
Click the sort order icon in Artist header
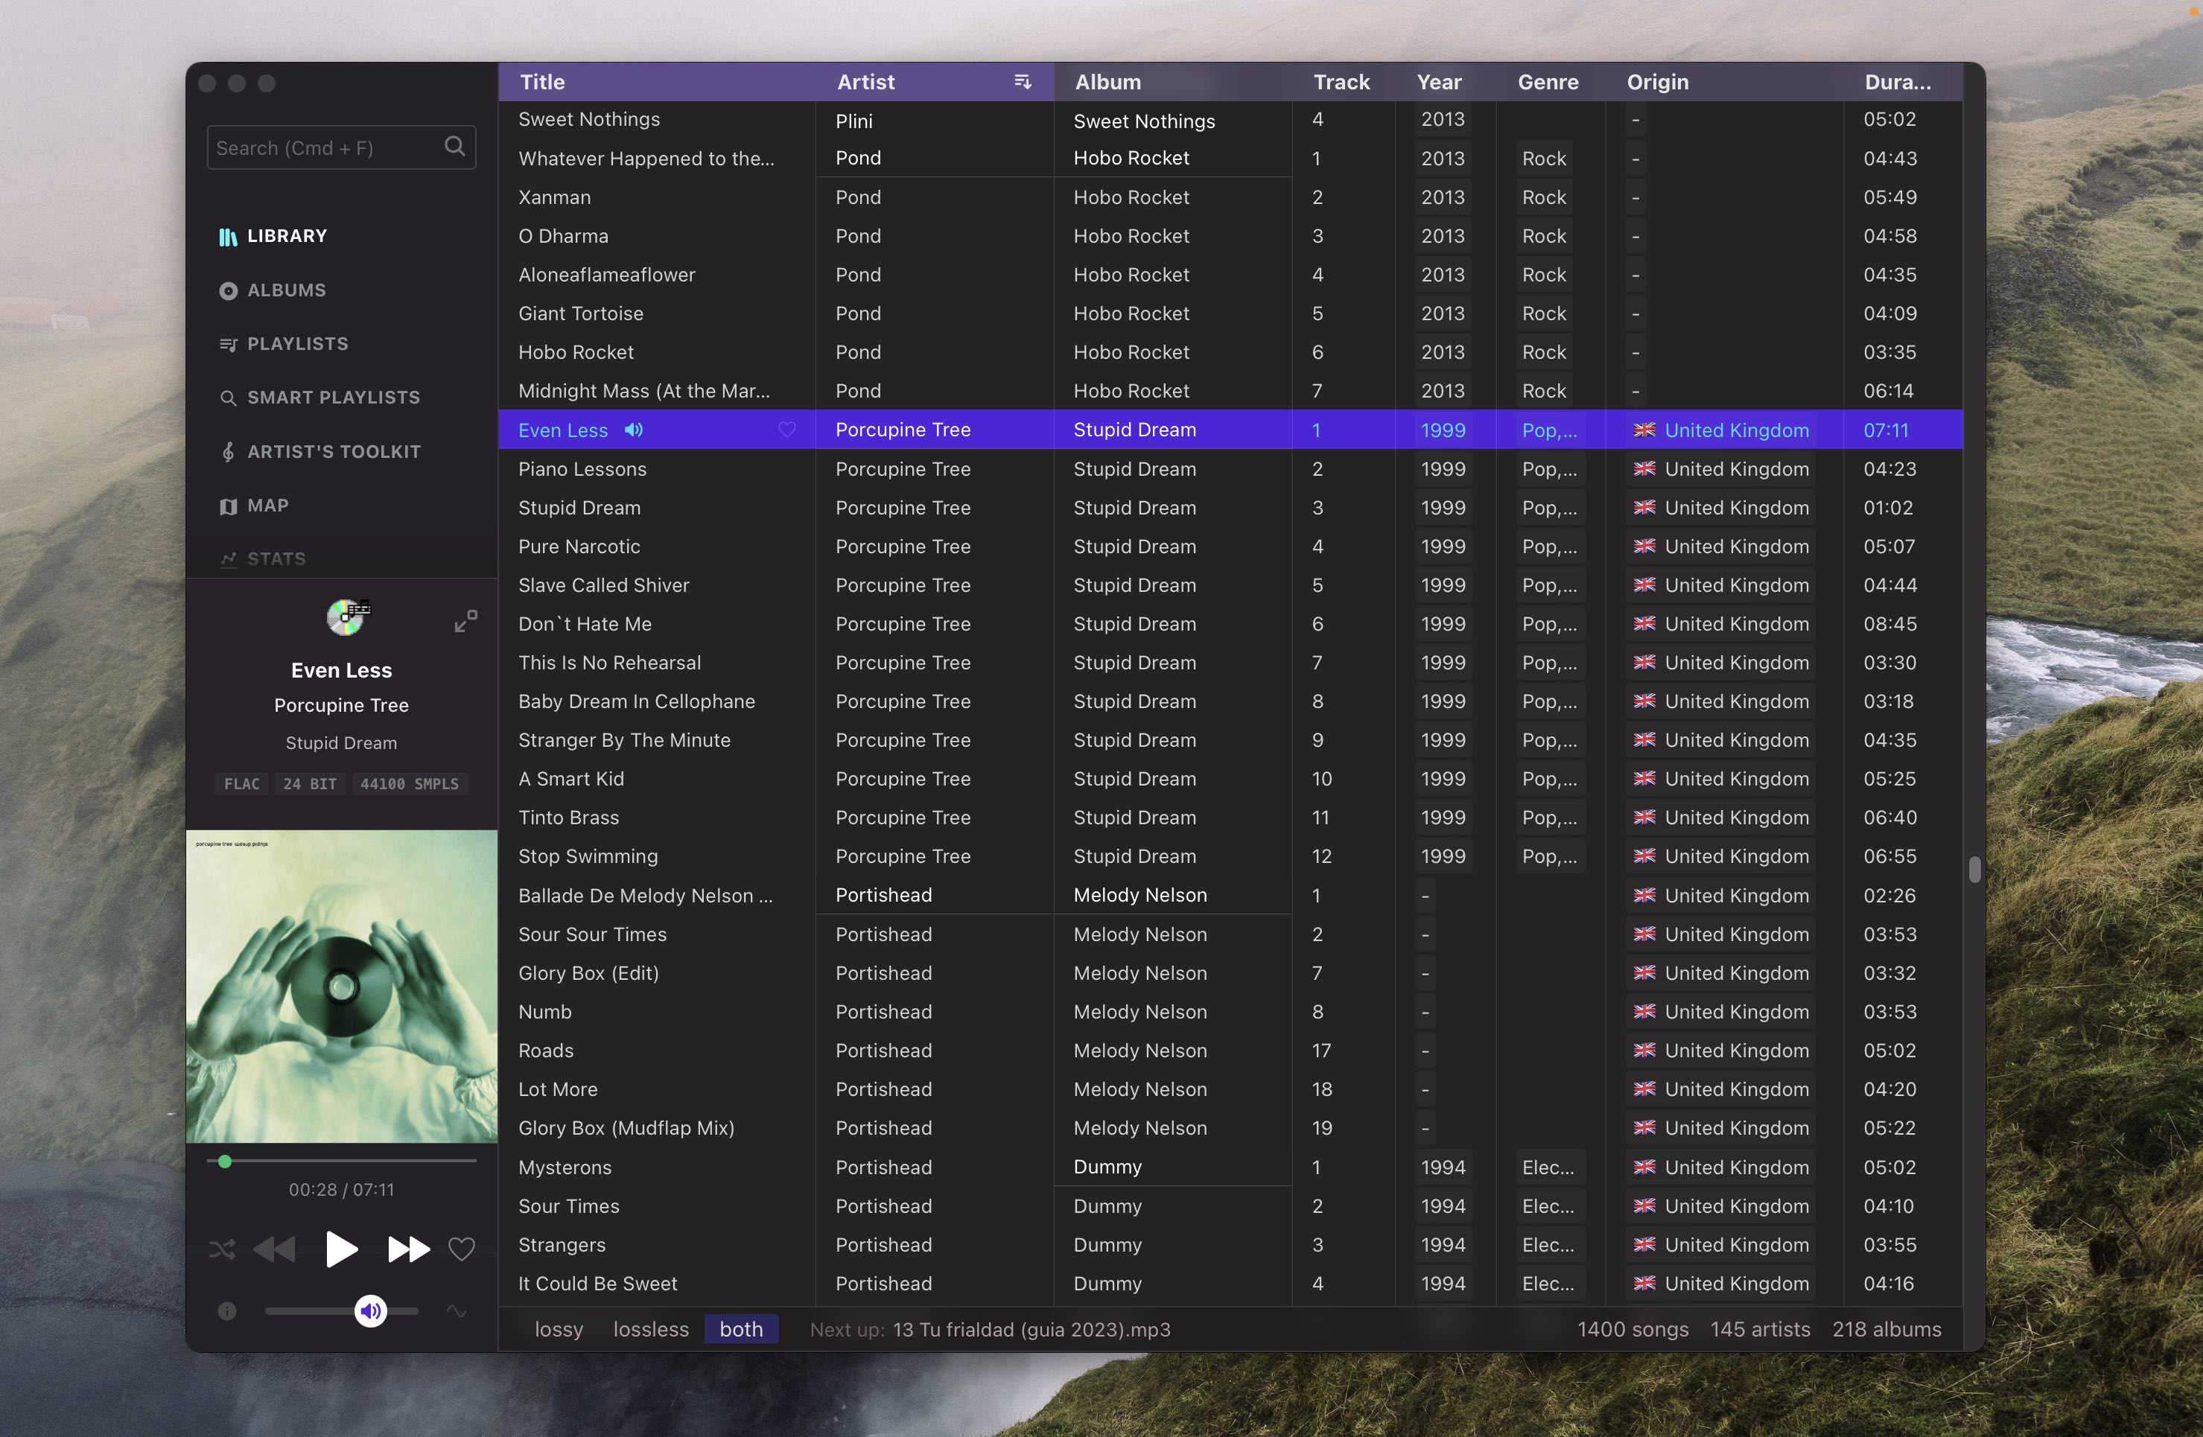(1023, 81)
